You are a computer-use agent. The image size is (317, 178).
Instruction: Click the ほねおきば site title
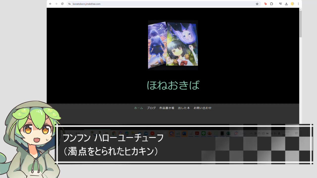click(173, 85)
